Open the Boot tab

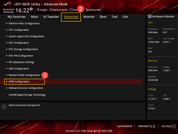(103, 17)
